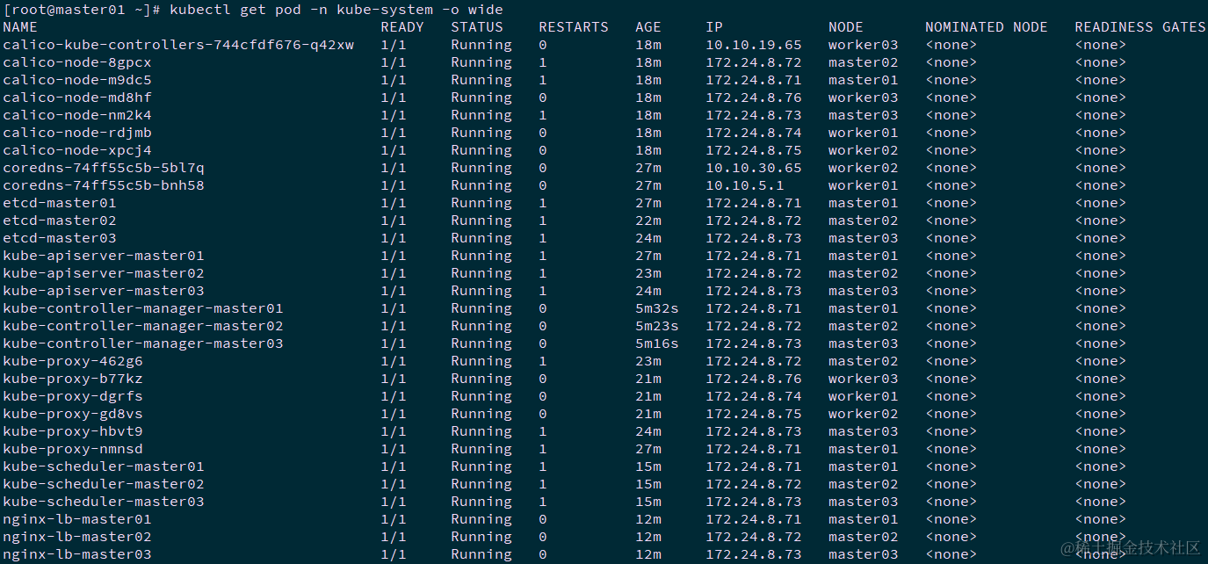Click pod name kube-apiserver-master02
1208x564 pixels.
point(104,273)
